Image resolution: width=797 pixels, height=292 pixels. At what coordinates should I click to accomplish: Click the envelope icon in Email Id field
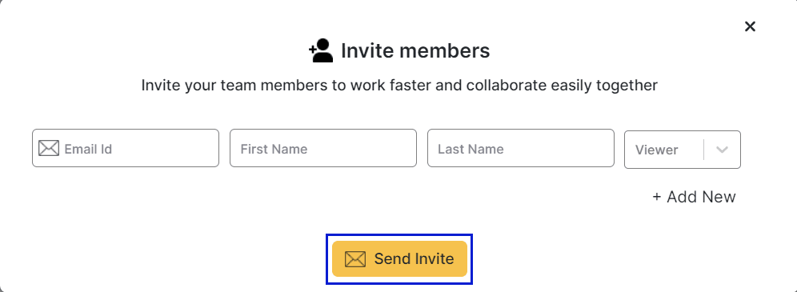(49, 148)
